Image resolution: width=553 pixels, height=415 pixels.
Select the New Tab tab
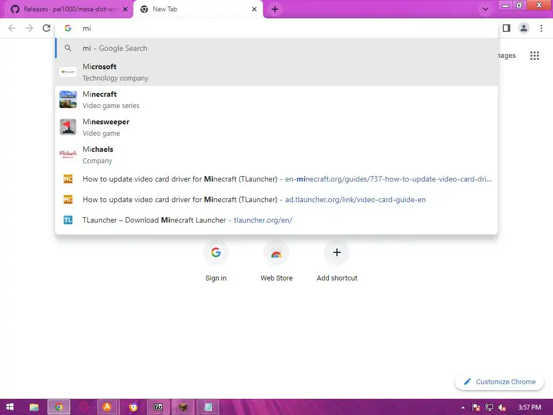(x=198, y=9)
